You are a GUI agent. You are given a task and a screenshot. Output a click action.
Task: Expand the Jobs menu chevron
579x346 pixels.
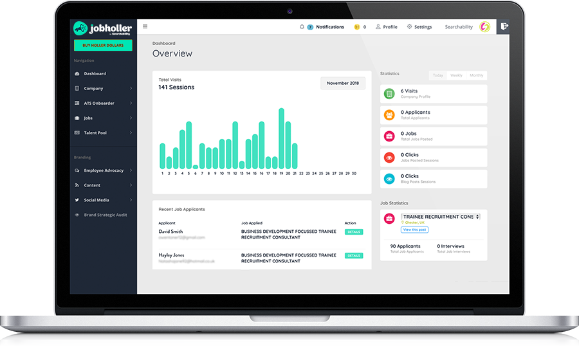click(131, 118)
